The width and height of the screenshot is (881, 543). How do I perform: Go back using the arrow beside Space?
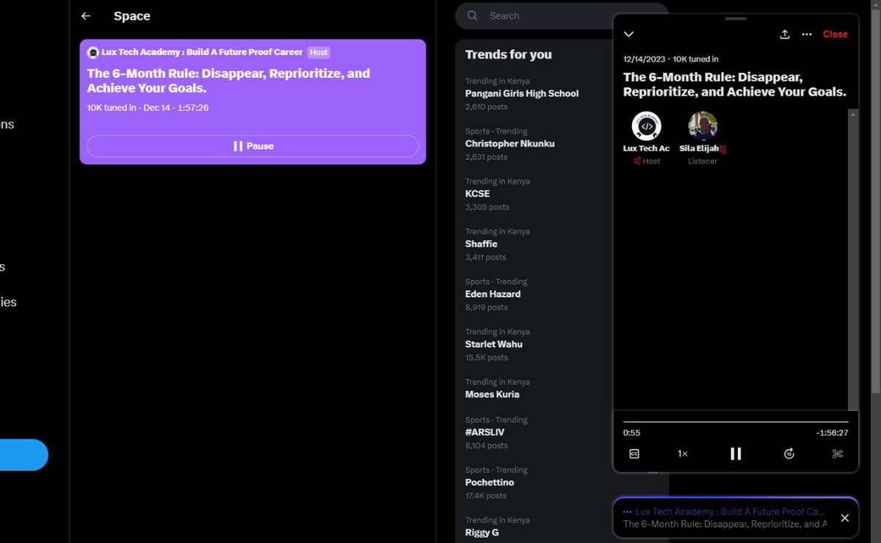86,16
